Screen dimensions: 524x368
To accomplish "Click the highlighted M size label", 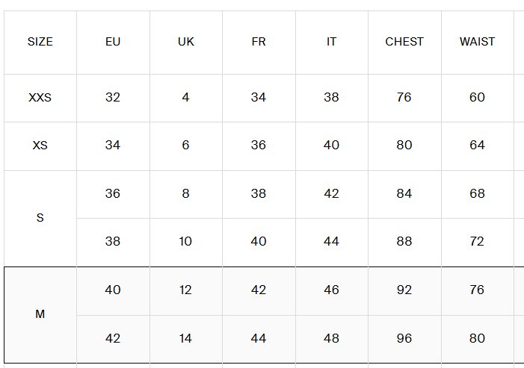I will pyautogui.click(x=40, y=314).
